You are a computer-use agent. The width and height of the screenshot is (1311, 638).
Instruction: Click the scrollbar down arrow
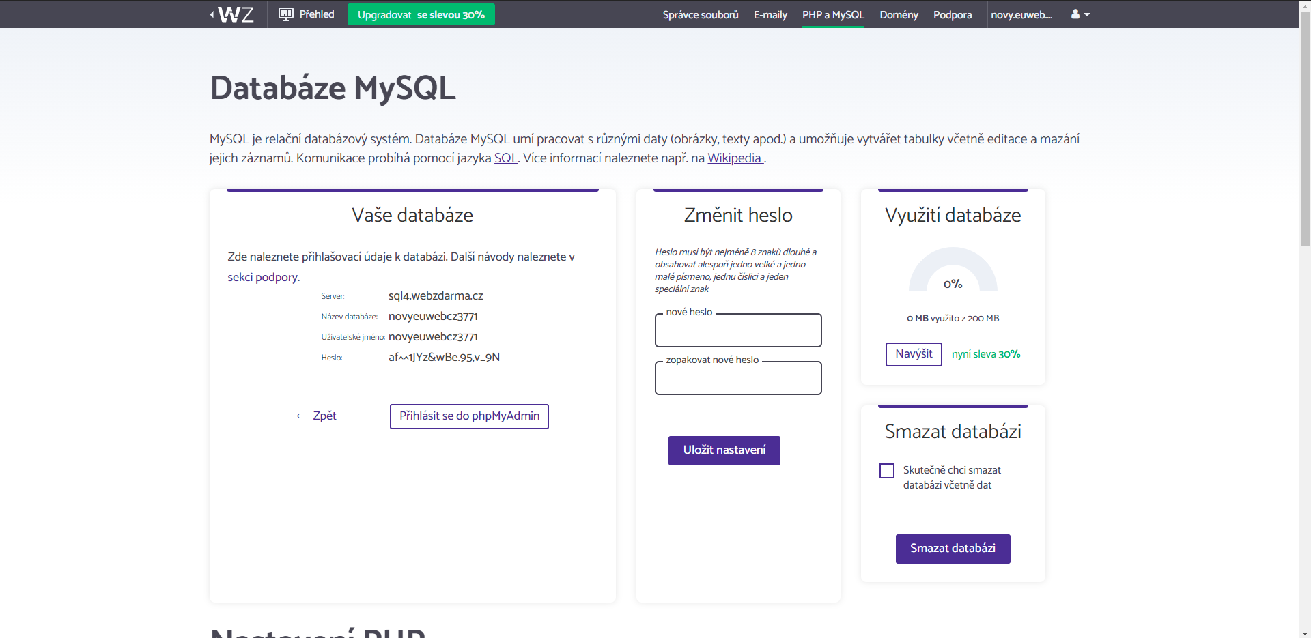point(1305,633)
